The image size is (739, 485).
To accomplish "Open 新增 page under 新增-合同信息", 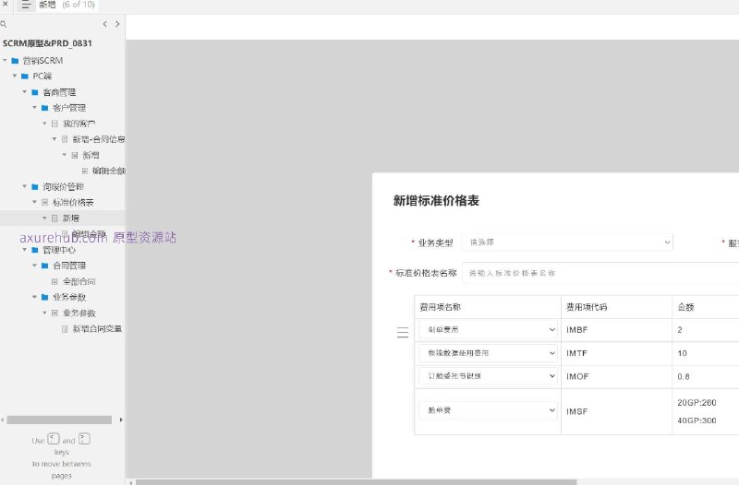I will [91, 155].
